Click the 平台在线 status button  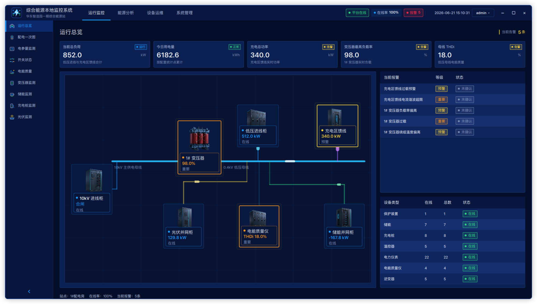click(x=357, y=13)
